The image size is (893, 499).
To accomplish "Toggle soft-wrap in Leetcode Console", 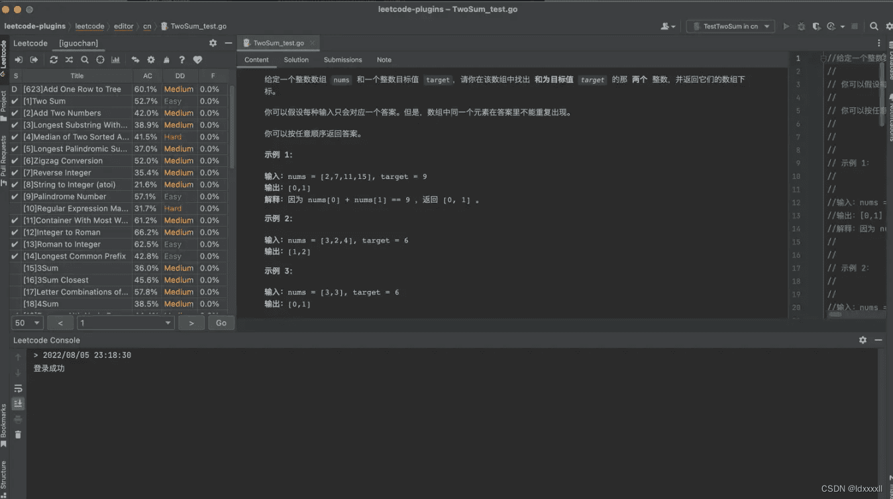I will point(18,388).
